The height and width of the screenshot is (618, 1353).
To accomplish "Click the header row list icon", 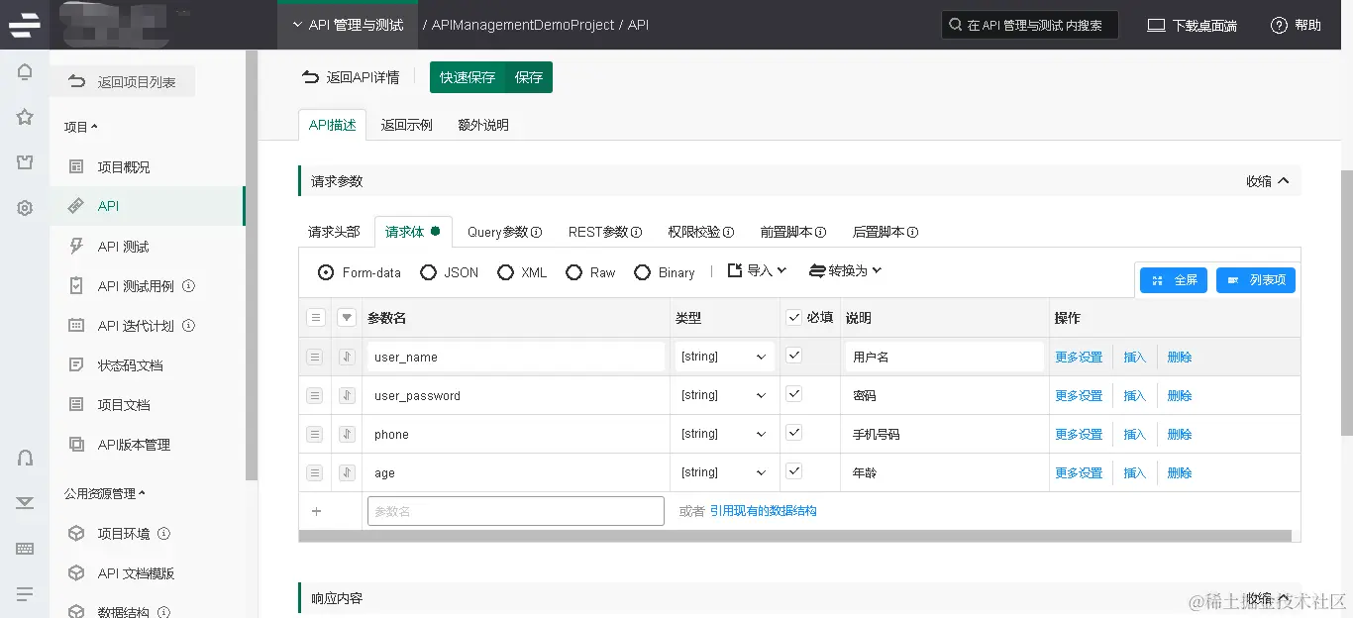I will tap(315, 318).
